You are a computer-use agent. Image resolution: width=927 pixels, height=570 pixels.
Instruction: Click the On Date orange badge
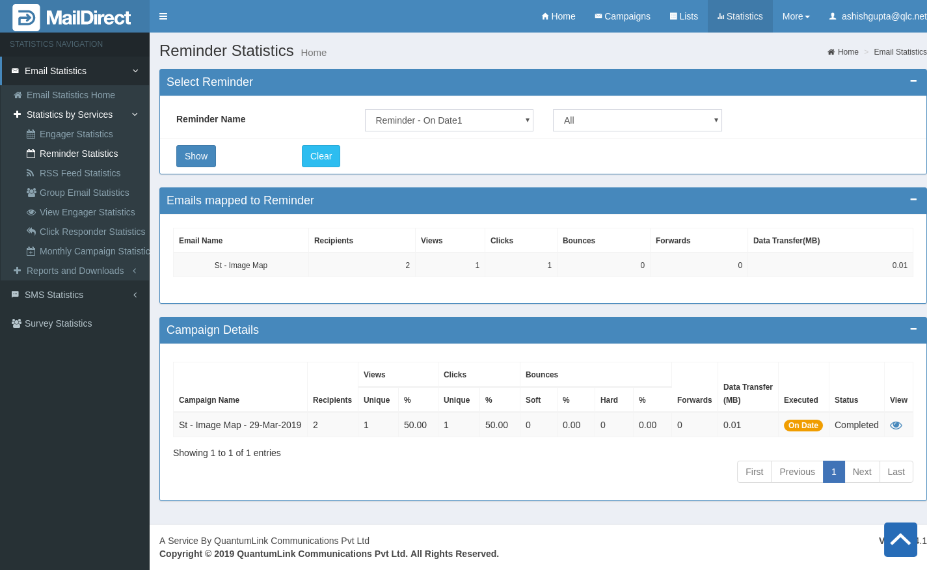tap(803, 426)
